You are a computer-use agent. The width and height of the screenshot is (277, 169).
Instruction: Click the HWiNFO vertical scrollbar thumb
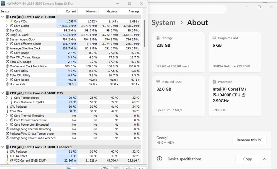(145, 33)
